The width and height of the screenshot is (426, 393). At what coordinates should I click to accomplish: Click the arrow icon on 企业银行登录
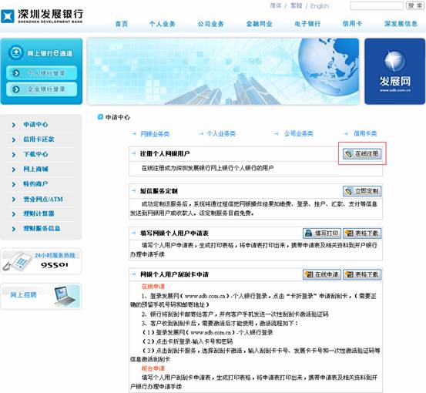(15, 89)
